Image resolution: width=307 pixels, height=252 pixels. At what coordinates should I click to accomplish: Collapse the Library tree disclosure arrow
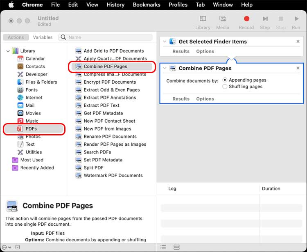pyautogui.click(x=8, y=51)
